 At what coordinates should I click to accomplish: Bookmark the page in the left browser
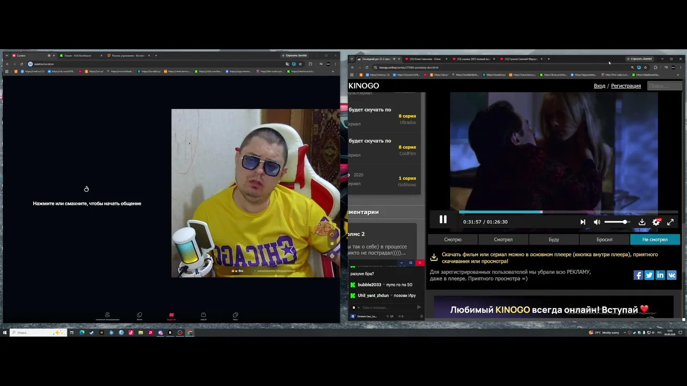300,64
